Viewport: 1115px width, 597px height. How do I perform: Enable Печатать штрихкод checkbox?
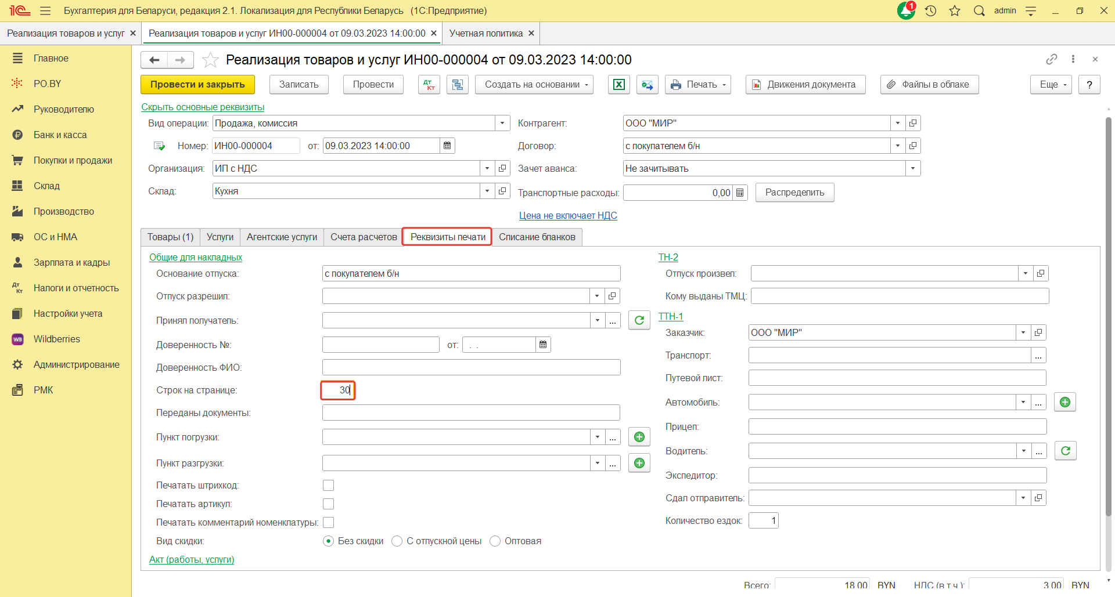tap(329, 486)
